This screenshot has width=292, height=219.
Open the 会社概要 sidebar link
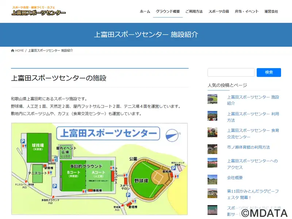(x=235, y=177)
